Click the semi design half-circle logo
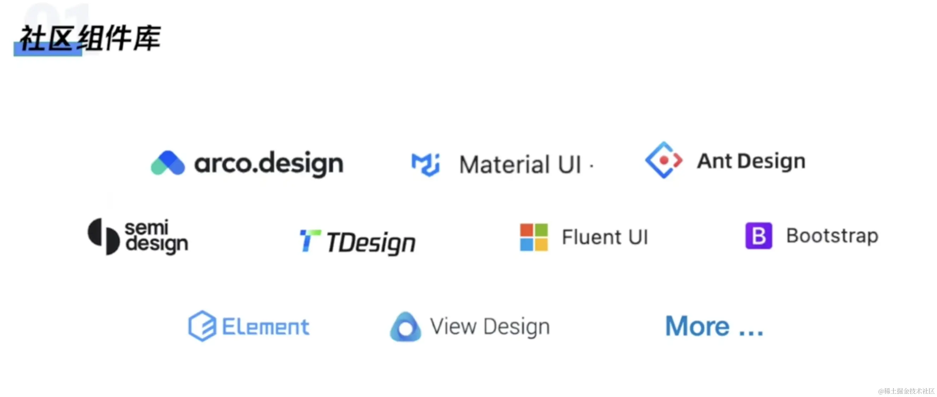The height and width of the screenshot is (397, 937). [103, 236]
